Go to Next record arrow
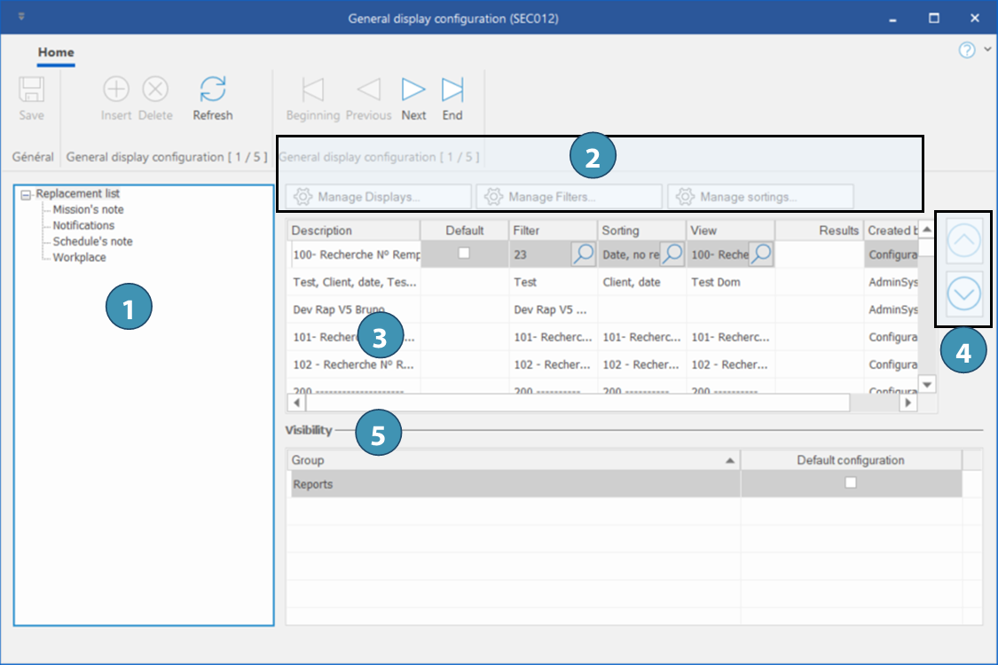 click(x=413, y=90)
